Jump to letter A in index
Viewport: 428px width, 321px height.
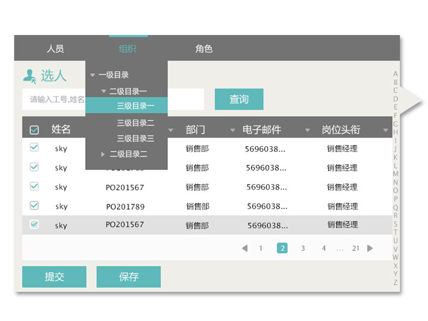pyautogui.click(x=395, y=74)
